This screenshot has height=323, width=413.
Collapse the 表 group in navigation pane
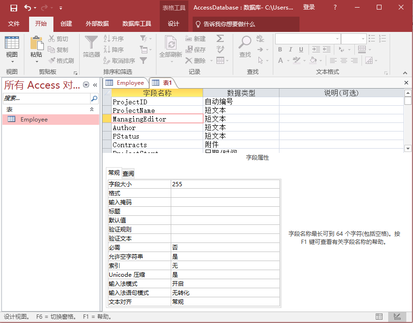[x=92, y=110]
